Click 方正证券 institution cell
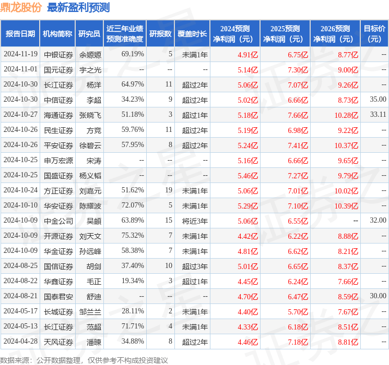This screenshot has height=365, width=389. coord(58,191)
